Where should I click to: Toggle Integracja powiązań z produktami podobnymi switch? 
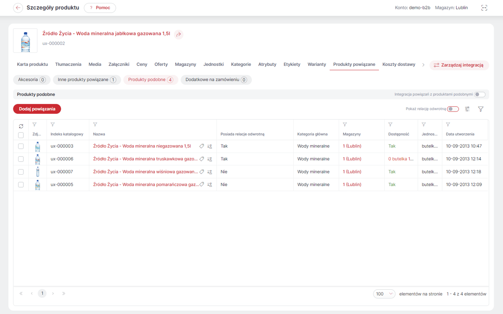(x=480, y=94)
